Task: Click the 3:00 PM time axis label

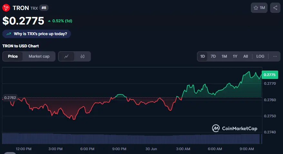Action: click(55, 149)
